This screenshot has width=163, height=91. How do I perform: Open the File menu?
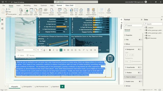pyautogui.click(x=4, y=6)
